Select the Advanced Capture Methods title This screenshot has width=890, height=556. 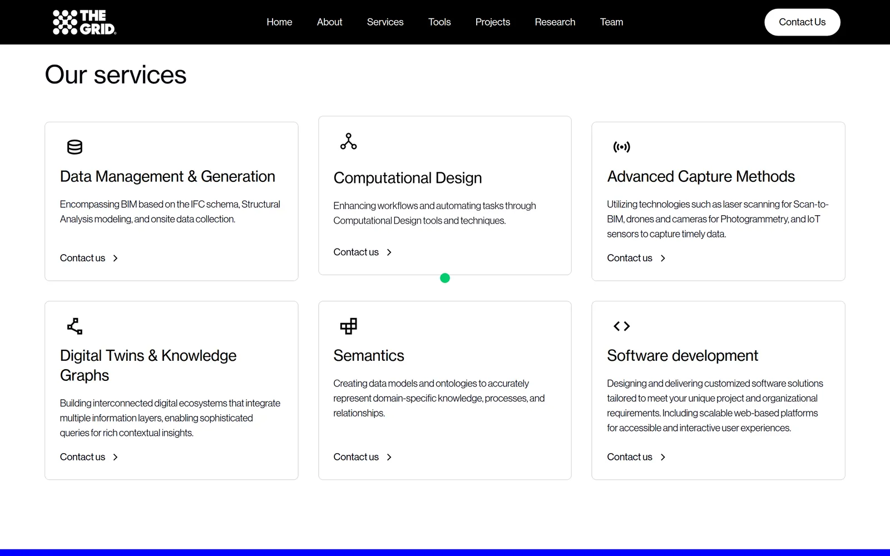tap(701, 176)
